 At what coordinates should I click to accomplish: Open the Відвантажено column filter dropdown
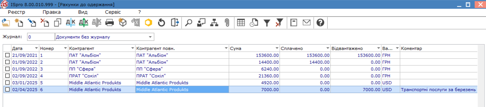coord(378,48)
